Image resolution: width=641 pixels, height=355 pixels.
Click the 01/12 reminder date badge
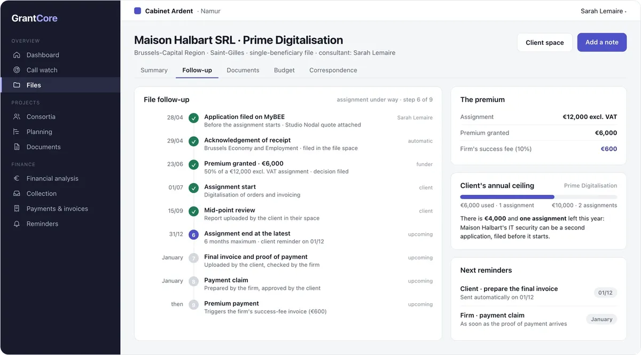[x=605, y=293]
